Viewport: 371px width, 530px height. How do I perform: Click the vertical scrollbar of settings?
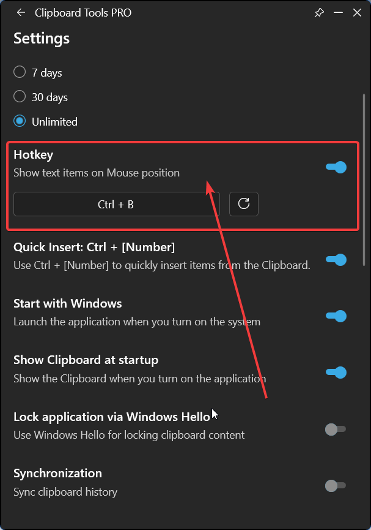click(364, 180)
